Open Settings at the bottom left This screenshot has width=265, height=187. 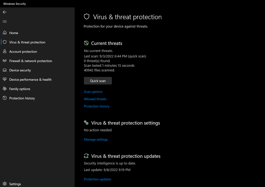15,184
